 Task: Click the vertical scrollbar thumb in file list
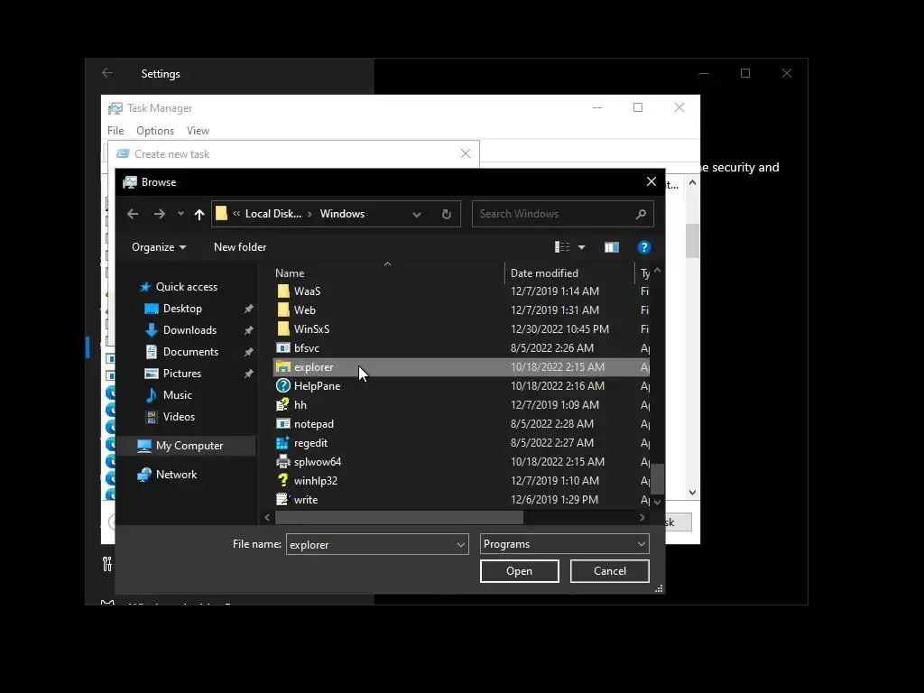[657, 478]
